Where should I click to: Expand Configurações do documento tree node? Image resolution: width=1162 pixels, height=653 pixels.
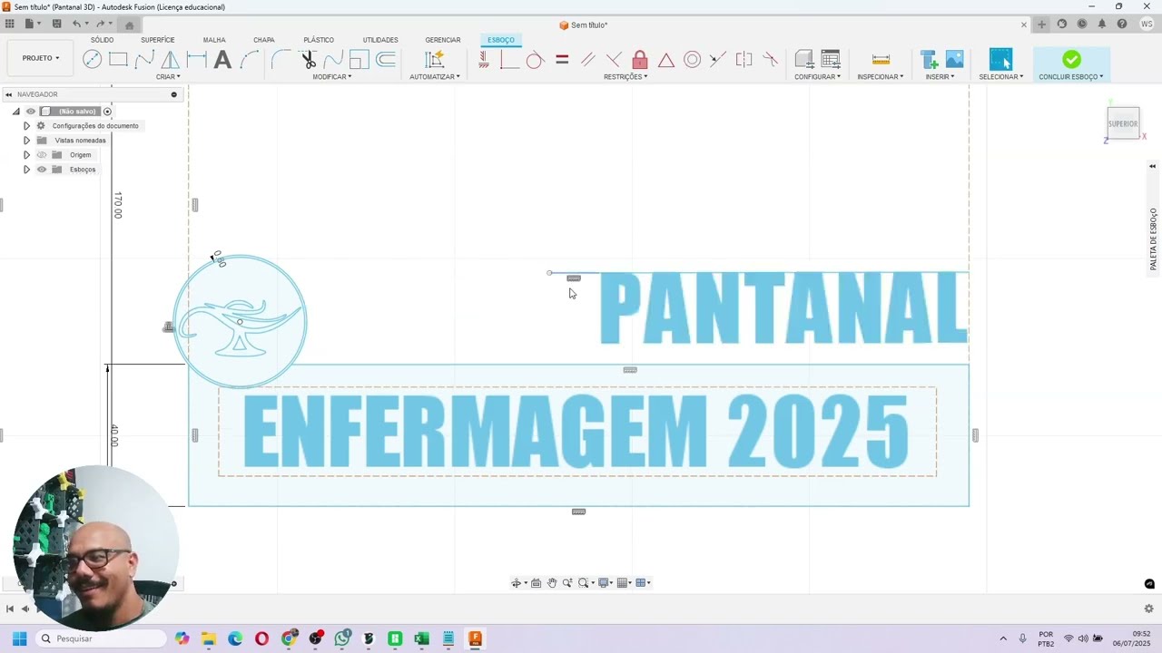click(x=26, y=126)
